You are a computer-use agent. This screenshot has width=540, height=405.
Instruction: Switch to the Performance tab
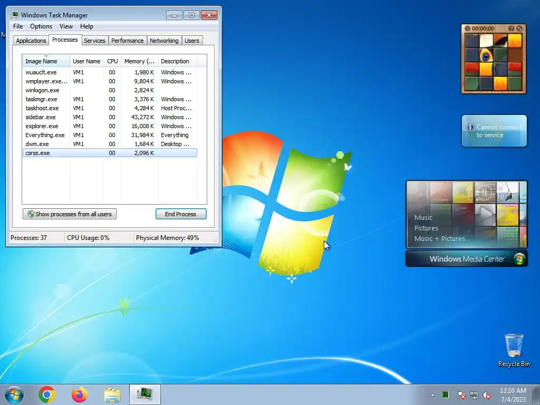[x=128, y=41]
